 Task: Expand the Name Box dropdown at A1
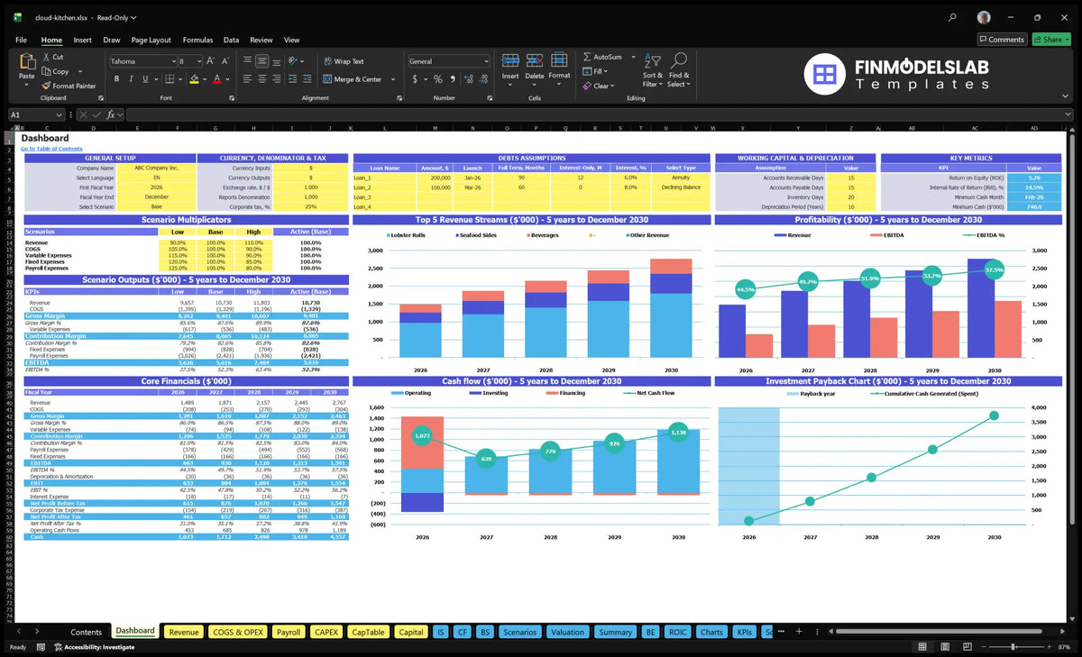60,114
